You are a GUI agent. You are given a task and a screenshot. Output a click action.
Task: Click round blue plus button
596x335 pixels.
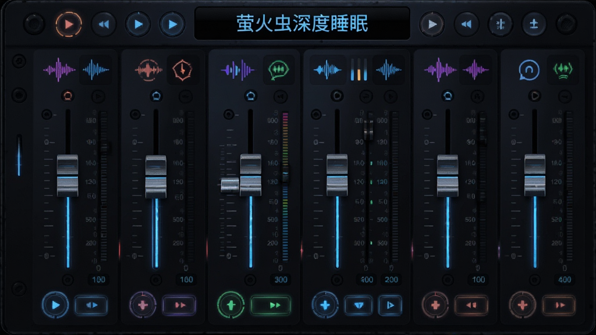pos(325,305)
